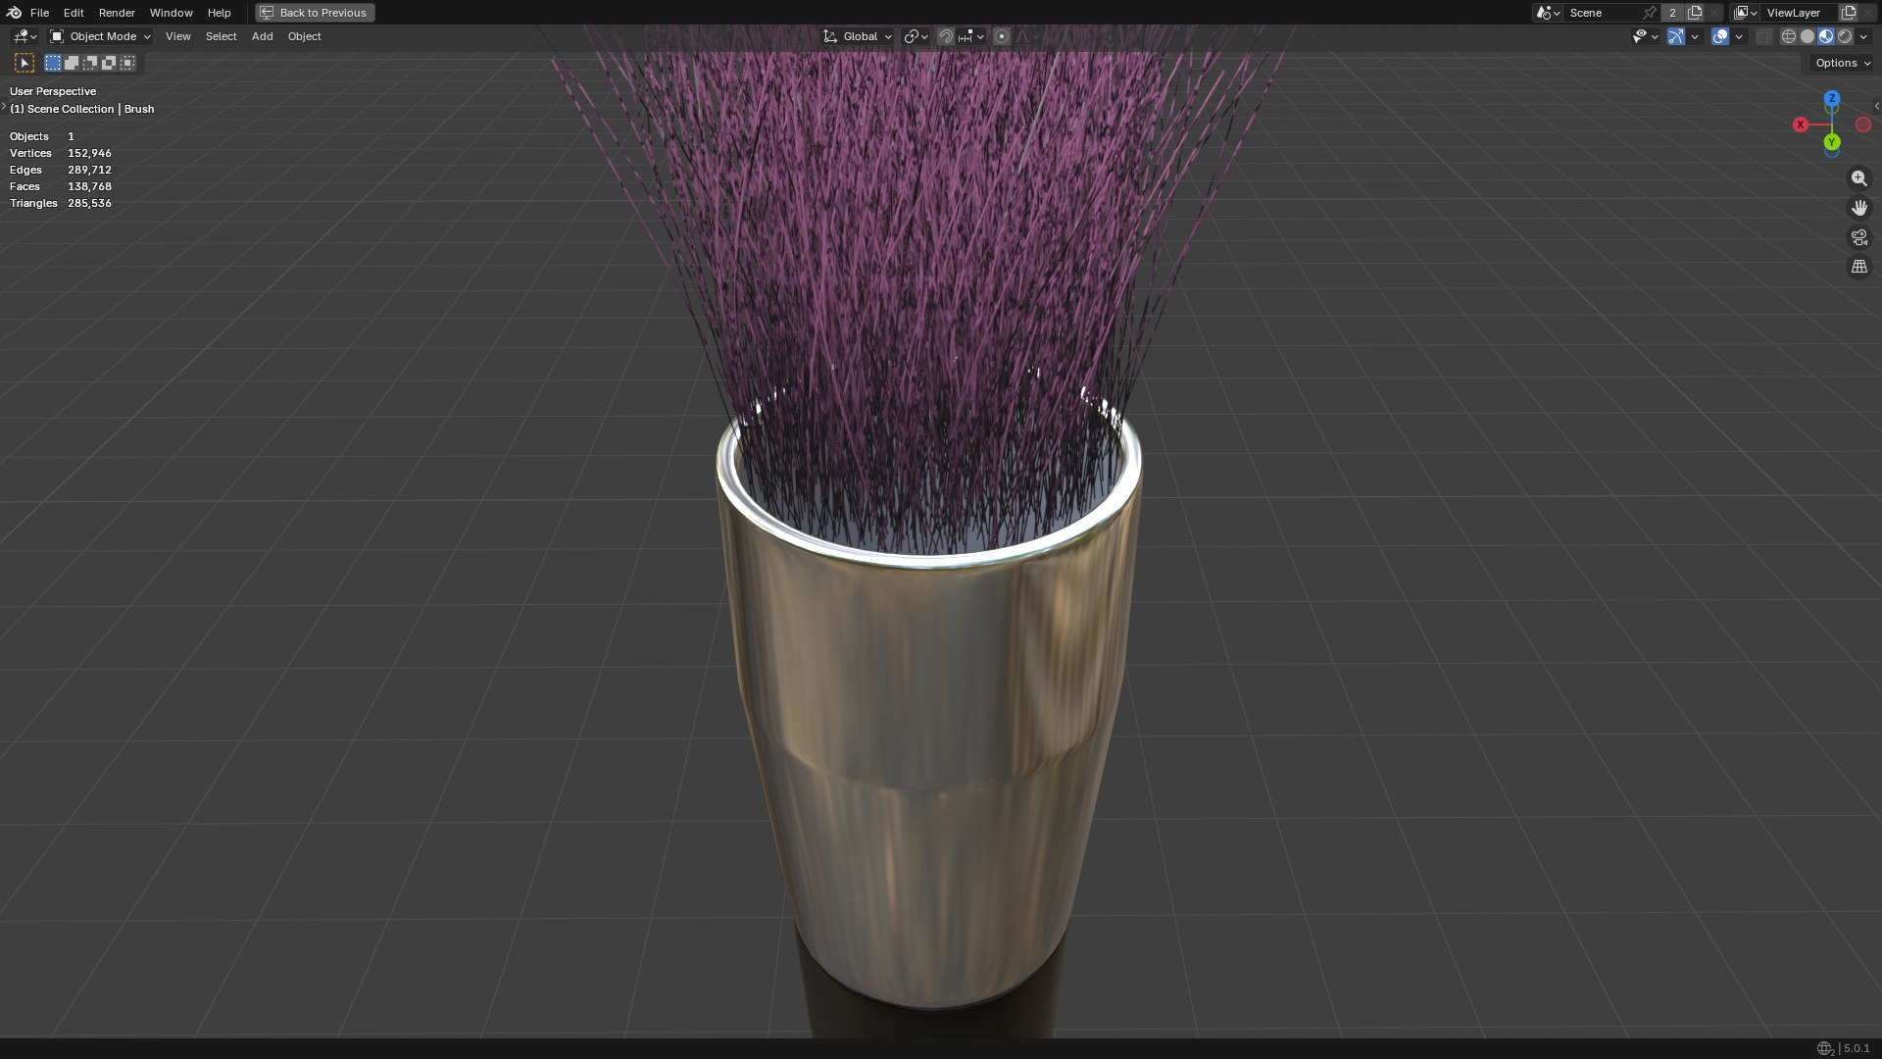This screenshot has width=1882, height=1059.
Task: Open the Global transform orientation dropdown
Action: click(x=858, y=36)
